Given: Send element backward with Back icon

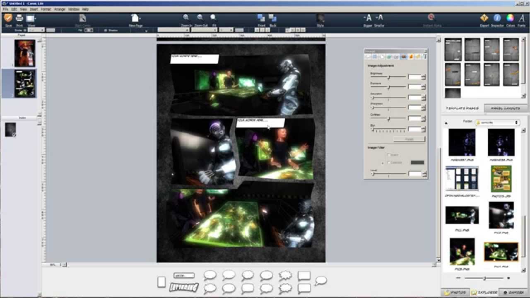Looking at the screenshot, I should click(x=272, y=18).
